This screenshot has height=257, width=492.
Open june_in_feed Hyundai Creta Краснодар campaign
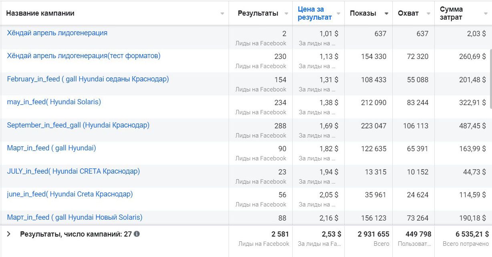(70, 194)
